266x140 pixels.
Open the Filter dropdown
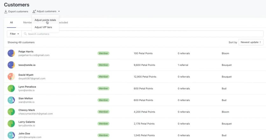point(14,34)
